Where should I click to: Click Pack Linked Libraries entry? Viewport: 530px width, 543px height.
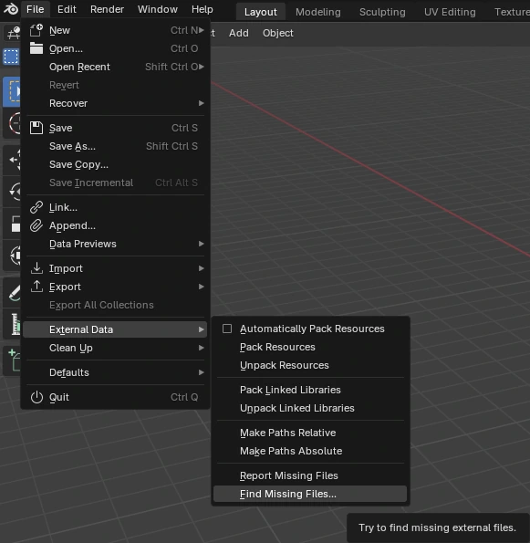point(310,390)
